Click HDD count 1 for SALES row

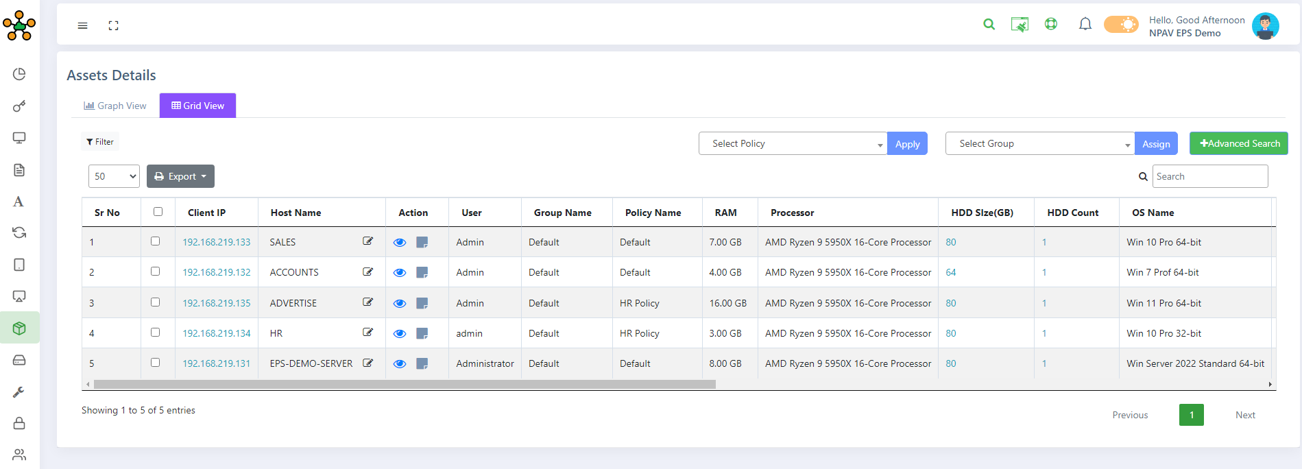coord(1044,242)
